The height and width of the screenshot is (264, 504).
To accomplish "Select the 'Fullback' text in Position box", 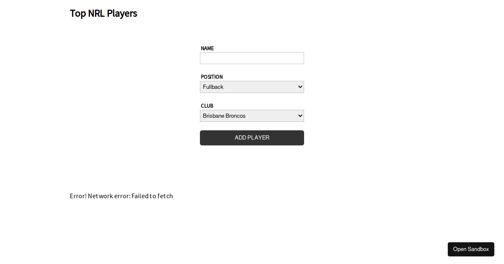I will pos(213,87).
